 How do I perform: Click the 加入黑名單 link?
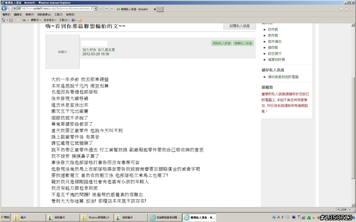click(x=106, y=49)
